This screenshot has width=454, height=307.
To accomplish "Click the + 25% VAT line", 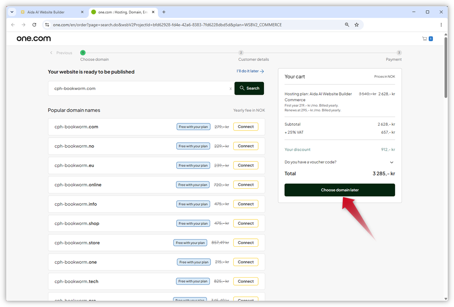I will pyautogui.click(x=340, y=132).
